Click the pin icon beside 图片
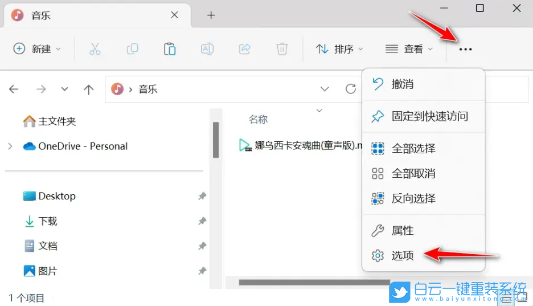 [202, 271]
